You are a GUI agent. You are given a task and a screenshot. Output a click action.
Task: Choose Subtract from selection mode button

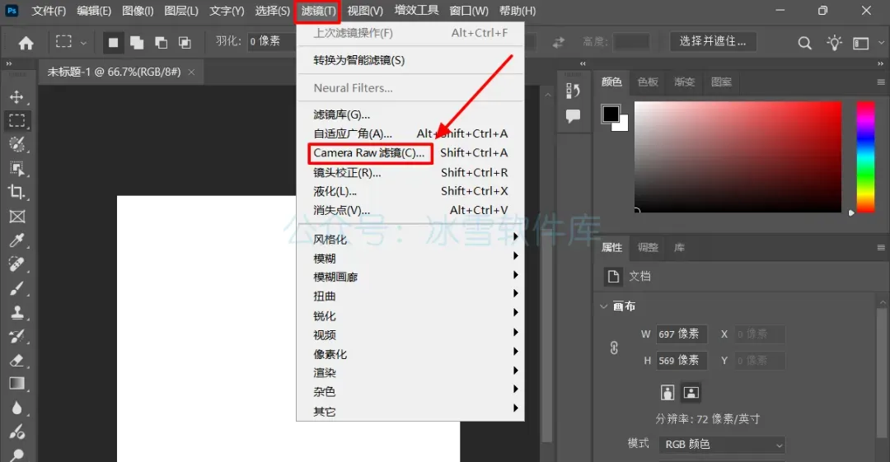[x=162, y=43]
